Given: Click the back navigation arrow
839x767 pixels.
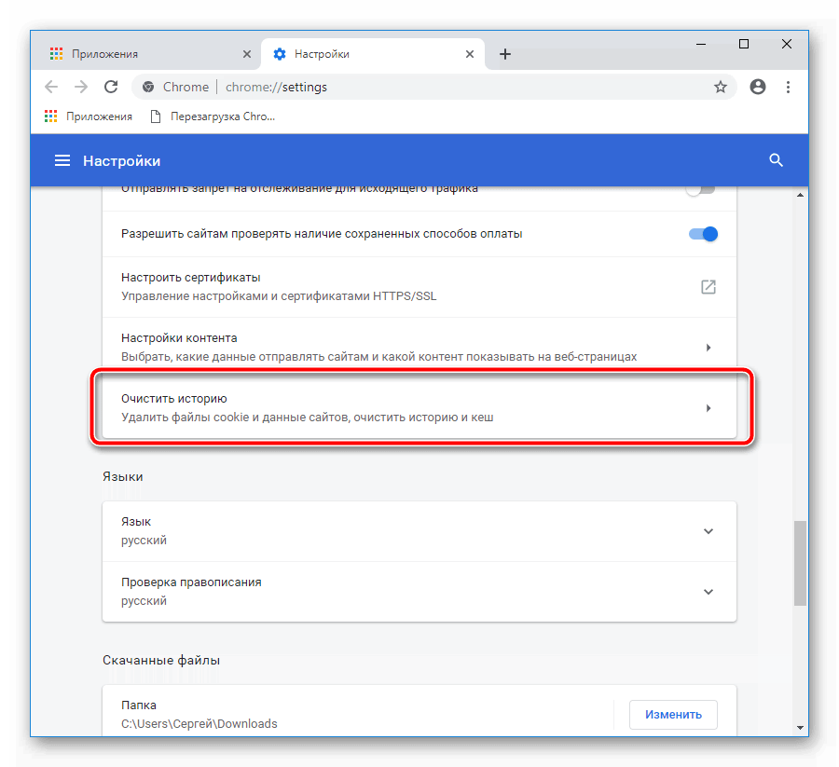Looking at the screenshot, I should coord(51,87).
